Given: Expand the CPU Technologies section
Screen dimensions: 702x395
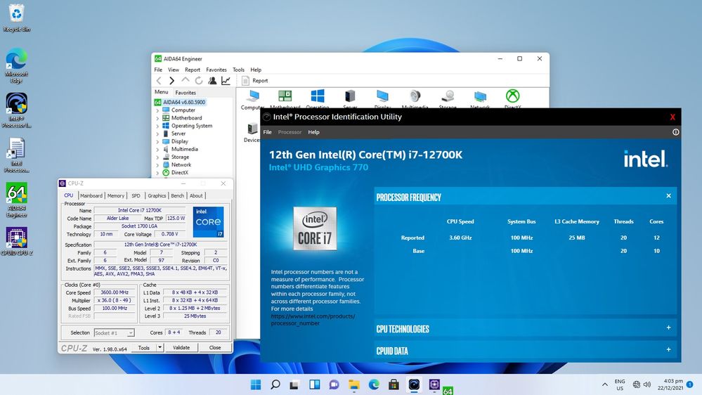Looking at the screenshot, I should [668, 328].
